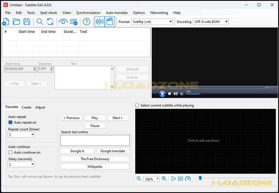Click the < Previous button
Image resolution: width=279 pixels, height=193 pixels.
(x=72, y=118)
